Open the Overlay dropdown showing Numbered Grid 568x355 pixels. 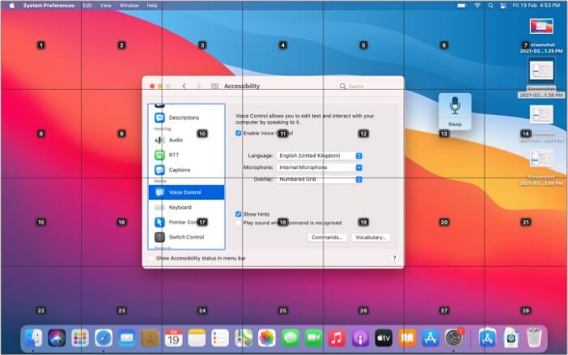click(x=320, y=180)
